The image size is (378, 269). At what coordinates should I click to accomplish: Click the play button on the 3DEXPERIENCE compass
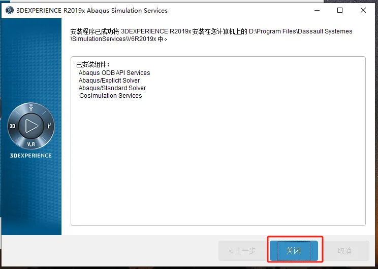tap(31, 126)
